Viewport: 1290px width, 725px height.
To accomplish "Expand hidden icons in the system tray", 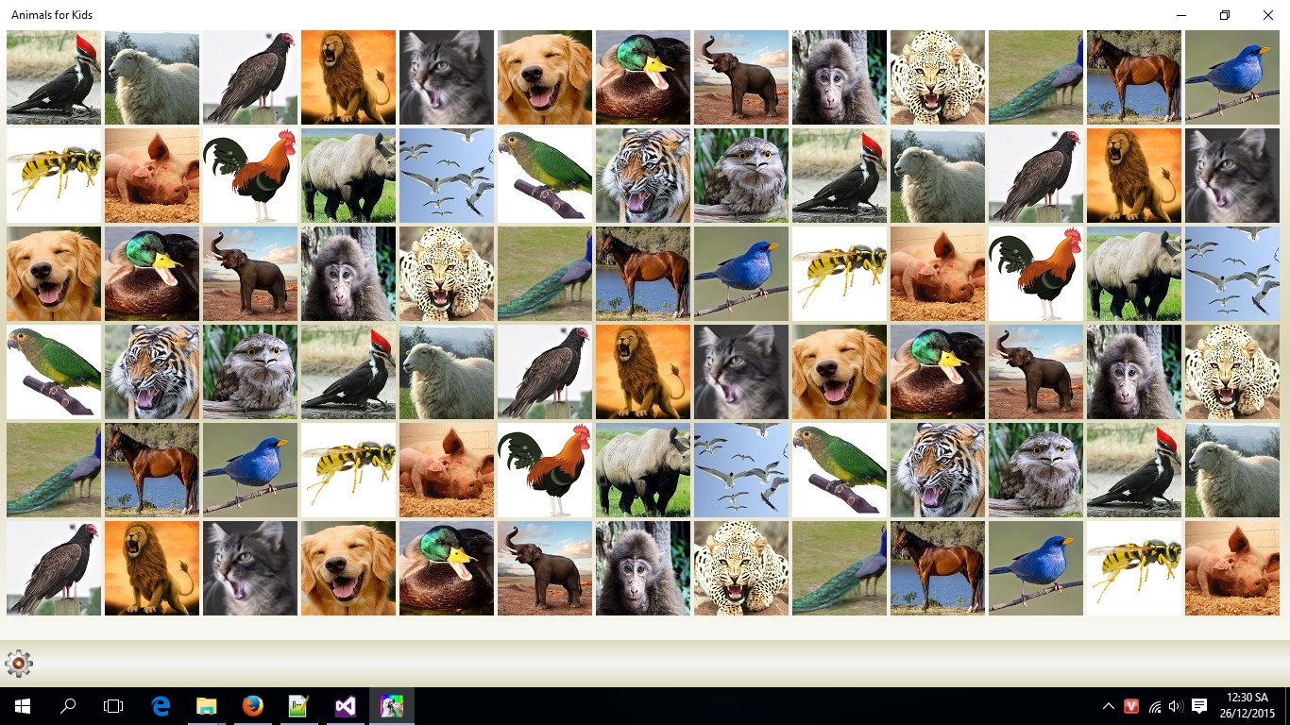I will (1108, 705).
